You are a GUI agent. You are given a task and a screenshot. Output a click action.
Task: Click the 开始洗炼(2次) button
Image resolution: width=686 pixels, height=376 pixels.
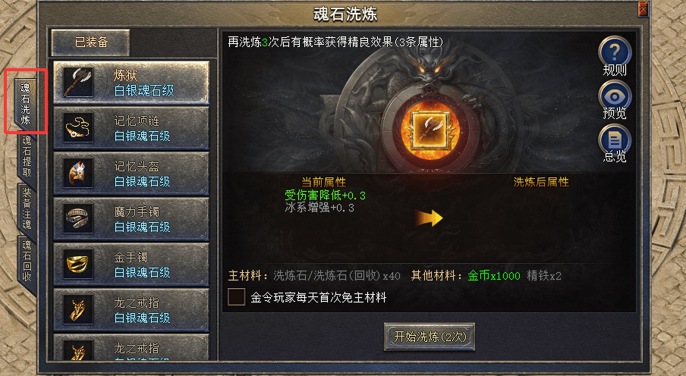(430, 337)
